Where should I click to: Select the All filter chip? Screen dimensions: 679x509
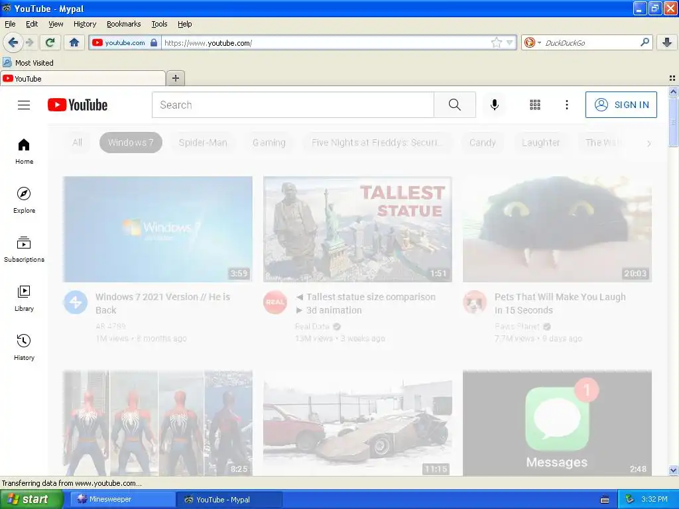pyautogui.click(x=77, y=142)
